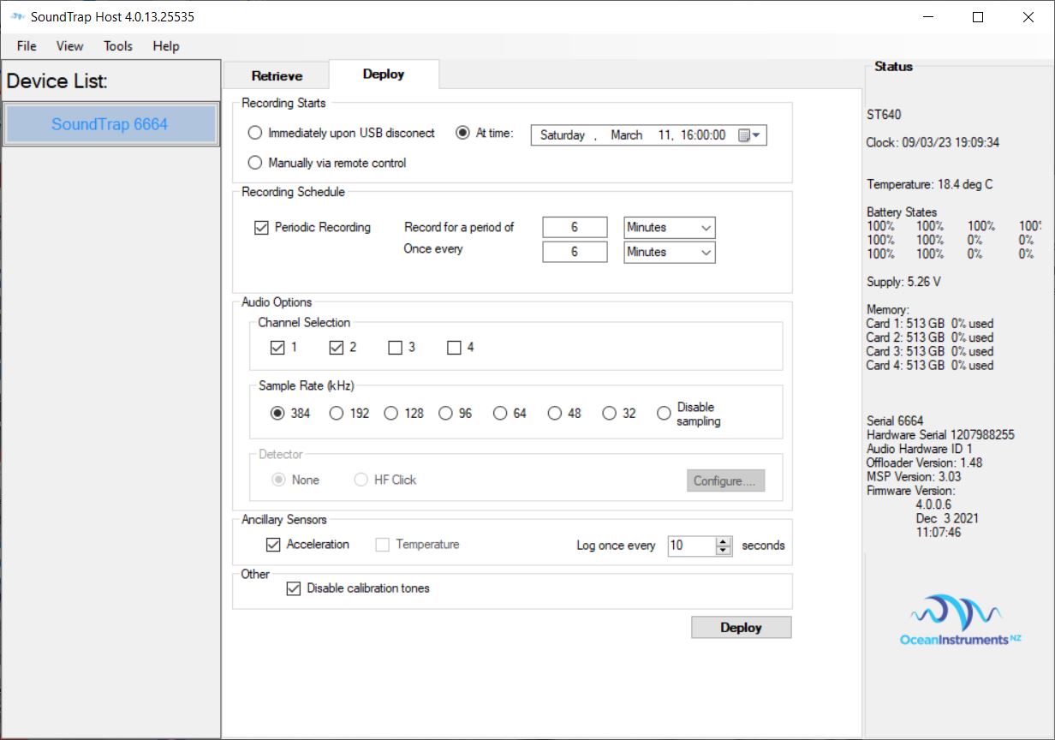The width and height of the screenshot is (1055, 740).
Task: Click the Once every value field
Action: coord(575,253)
